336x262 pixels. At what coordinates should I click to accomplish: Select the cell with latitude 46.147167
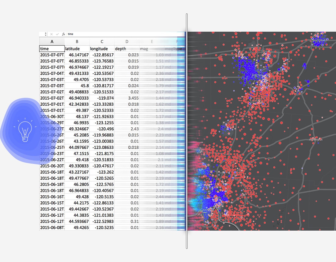point(77,55)
